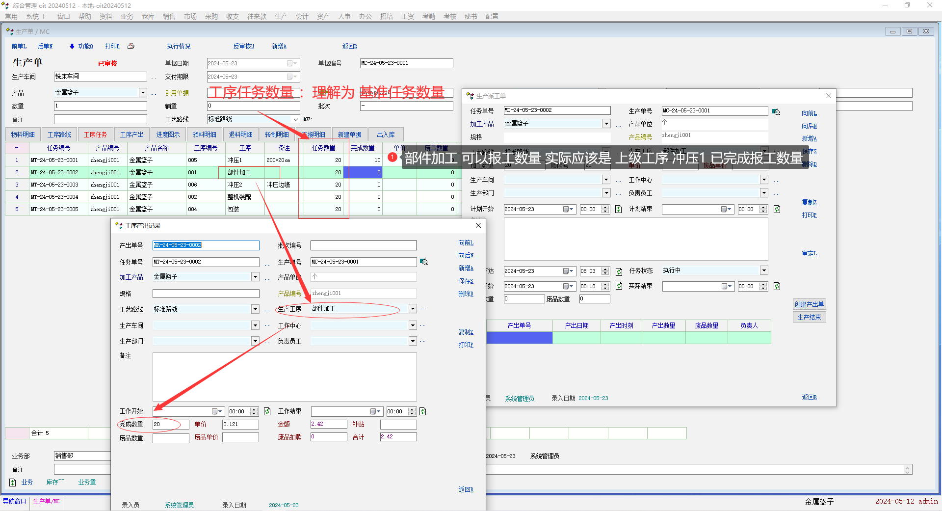The height and width of the screenshot is (511, 942).
Task: Click lookup icon beside 生产单号 in 生产派工单
Action: (776, 112)
